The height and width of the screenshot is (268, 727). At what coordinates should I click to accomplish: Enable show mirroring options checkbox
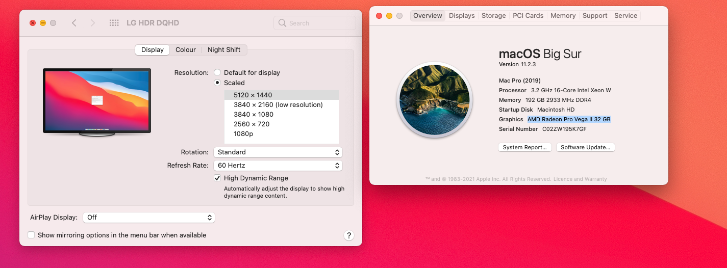(31, 235)
